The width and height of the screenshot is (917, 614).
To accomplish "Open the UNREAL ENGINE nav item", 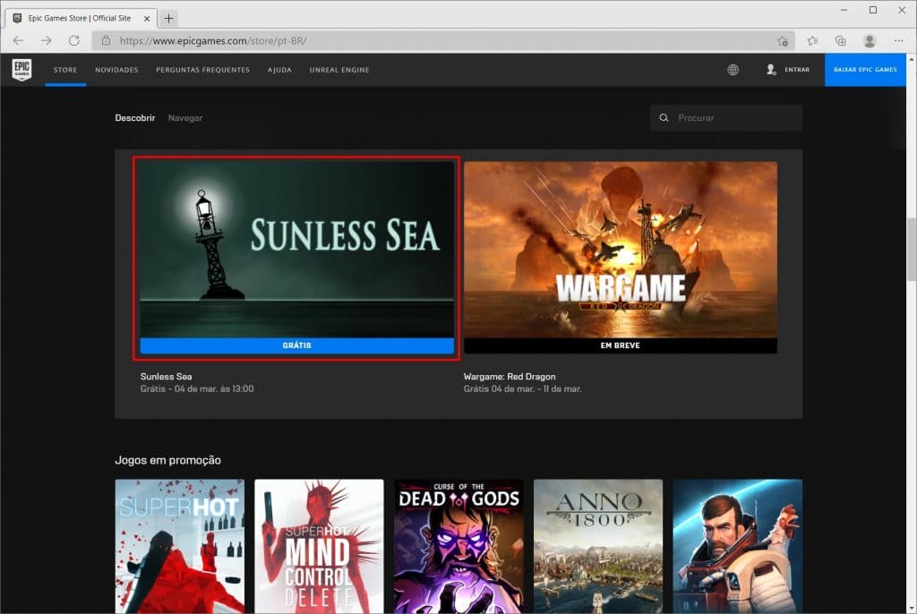I will click(339, 70).
